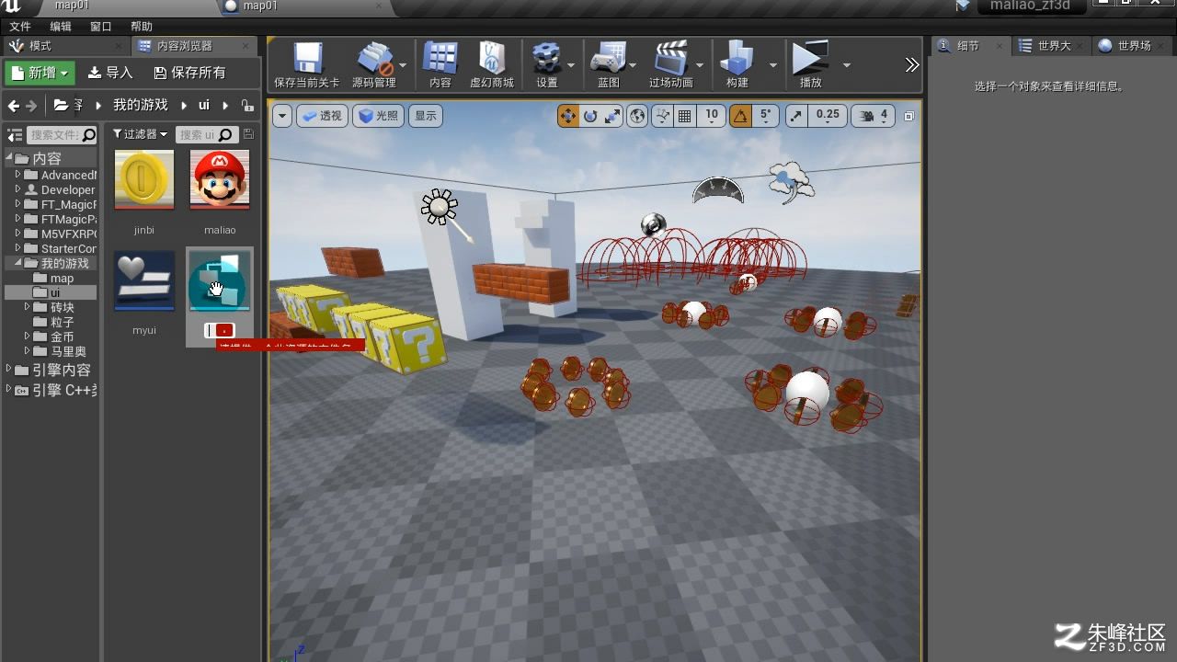Click the folder path picker icon
This screenshot has height=662, width=1177.
pos(61,106)
